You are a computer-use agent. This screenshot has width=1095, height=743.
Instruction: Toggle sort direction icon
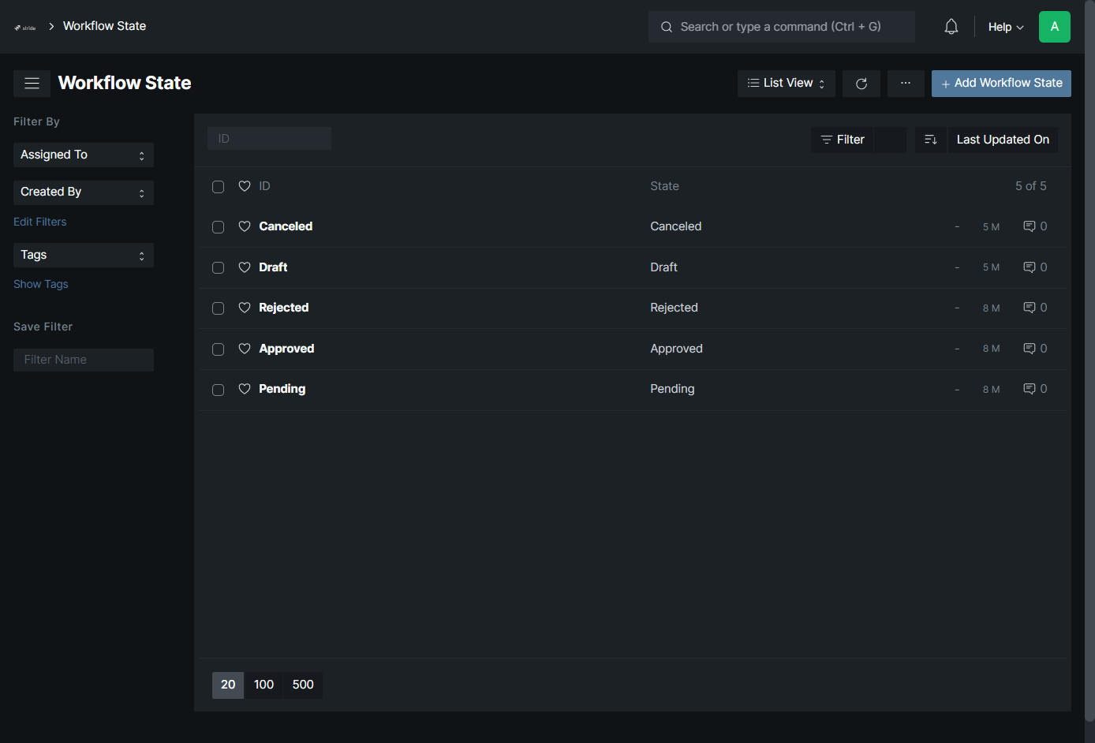click(x=931, y=140)
